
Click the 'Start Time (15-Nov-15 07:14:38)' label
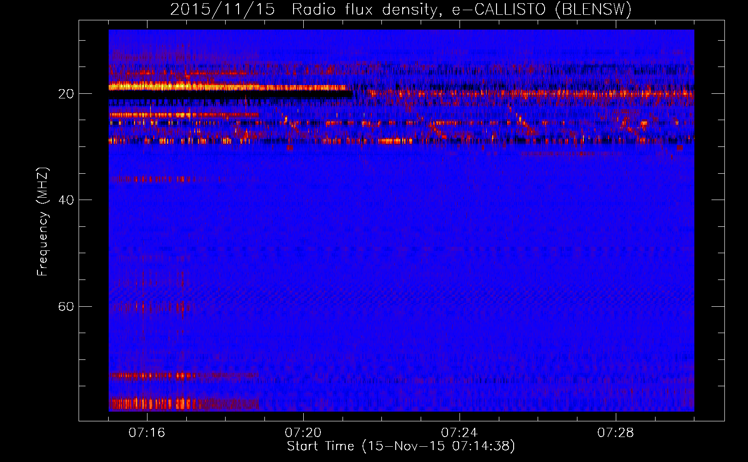401,446
